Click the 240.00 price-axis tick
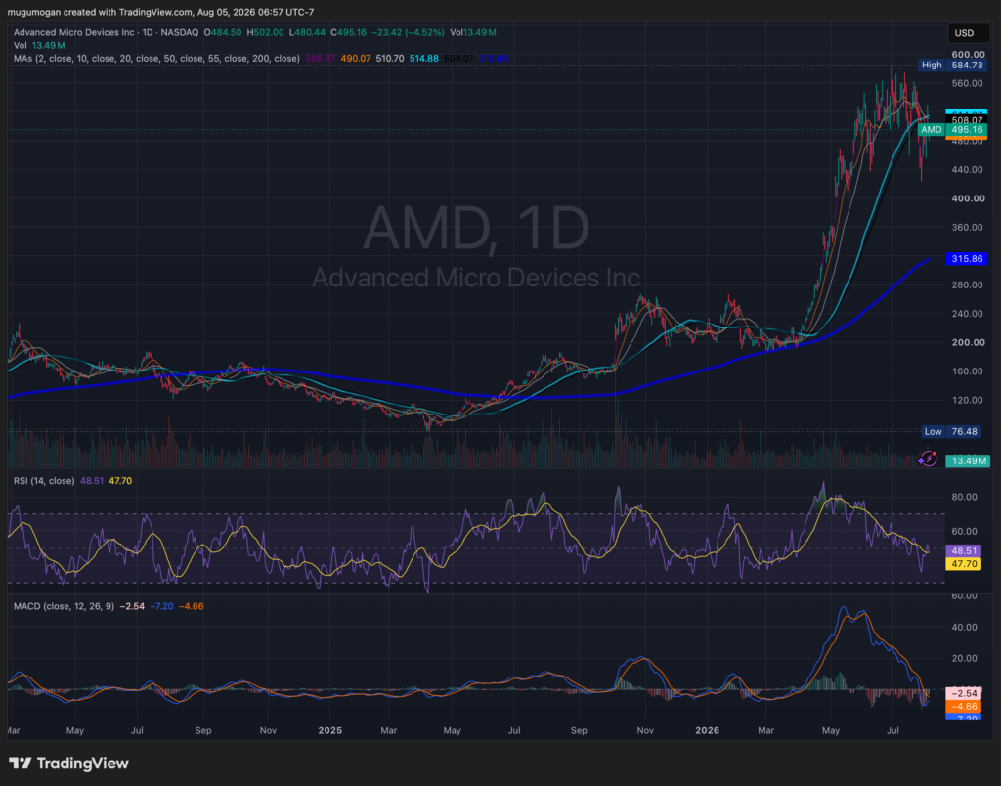The image size is (1001, 786). (x=967, y=314)
